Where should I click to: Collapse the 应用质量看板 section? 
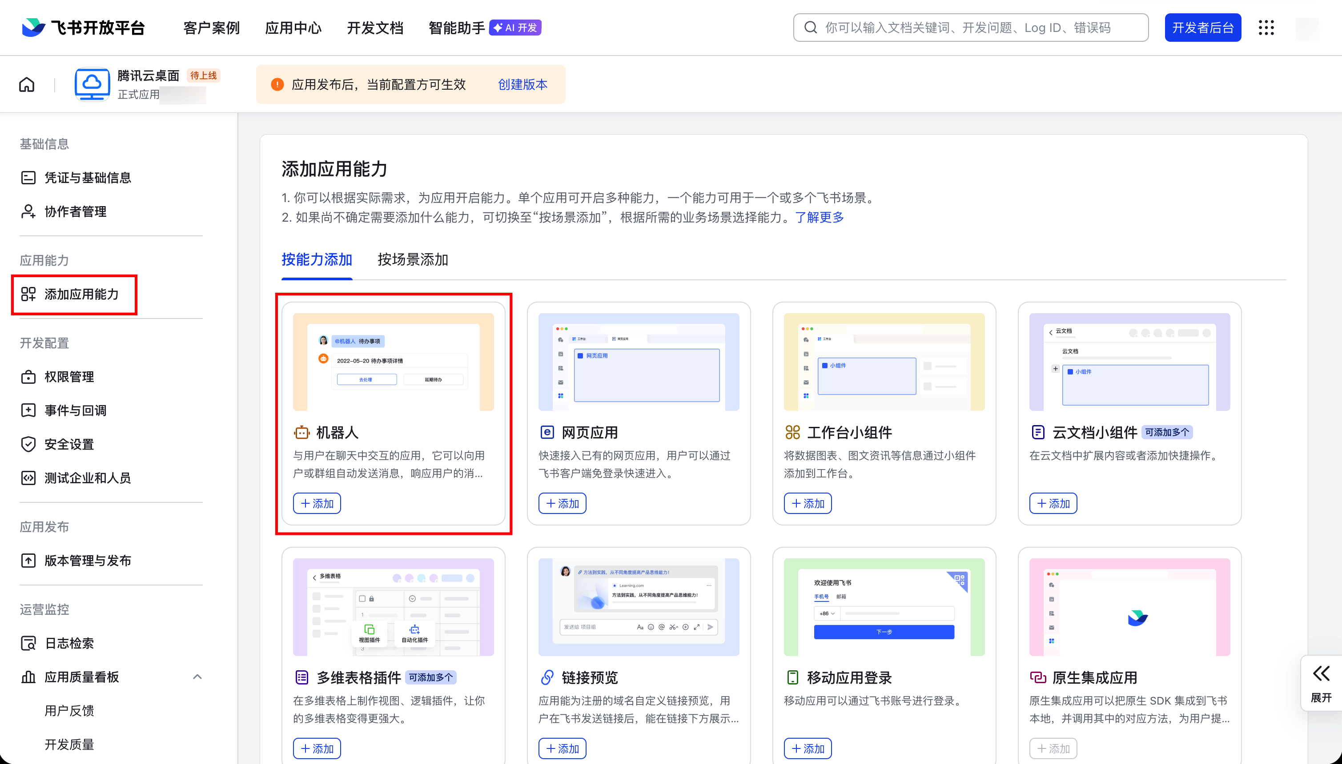point(197,677)
